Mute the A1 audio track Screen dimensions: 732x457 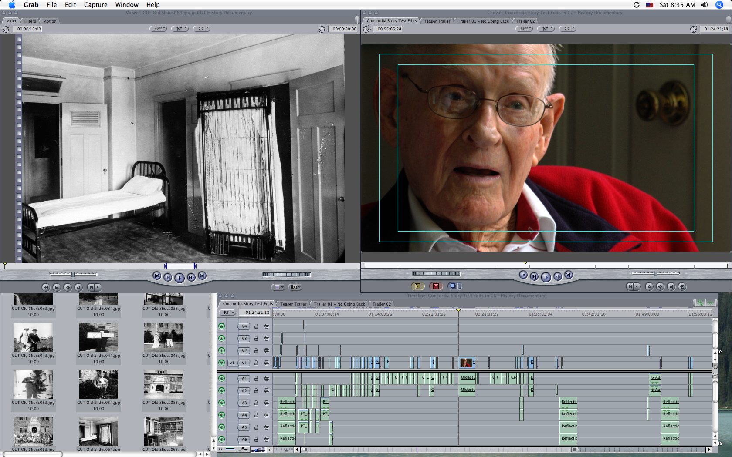click(x=222, y=378)
